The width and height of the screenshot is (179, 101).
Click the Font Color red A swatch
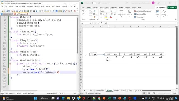111,17
